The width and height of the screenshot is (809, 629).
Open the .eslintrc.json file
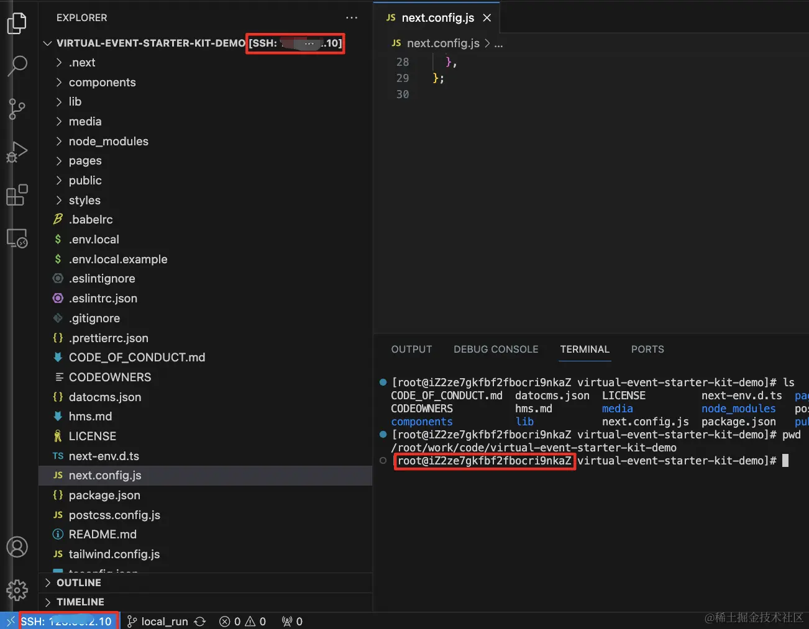coord(205,299)
